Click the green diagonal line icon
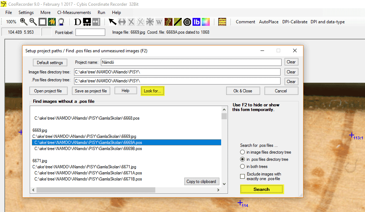The width and height of the screenshot is (365, 212). pyautogui.click(x=177, y=22)
